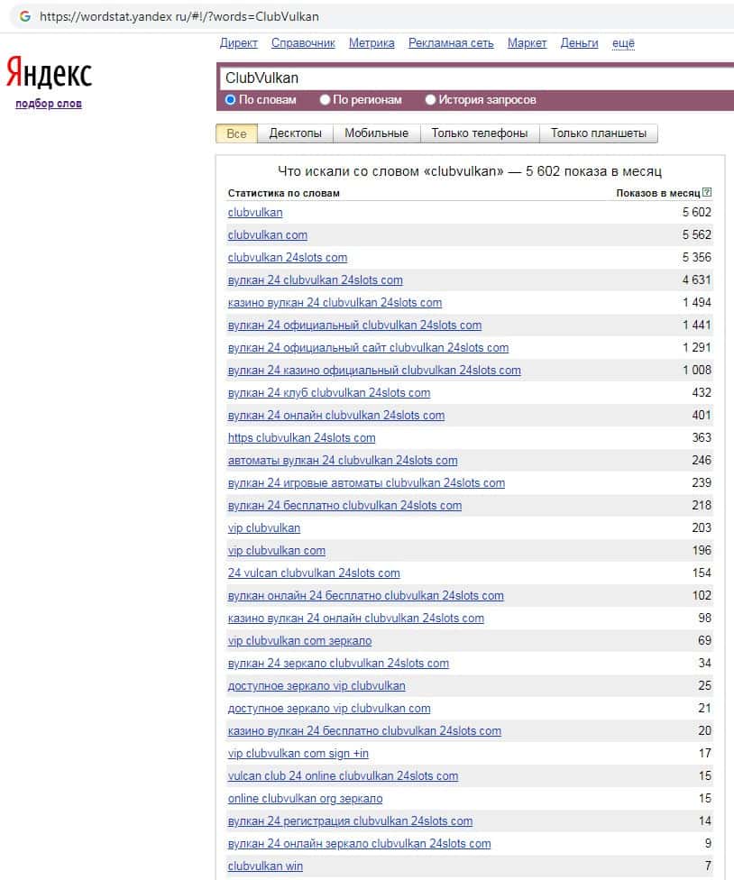Click the Яндекс logo
The height and width of the screenshot is (880, 734).
click(x=49, y=72)
